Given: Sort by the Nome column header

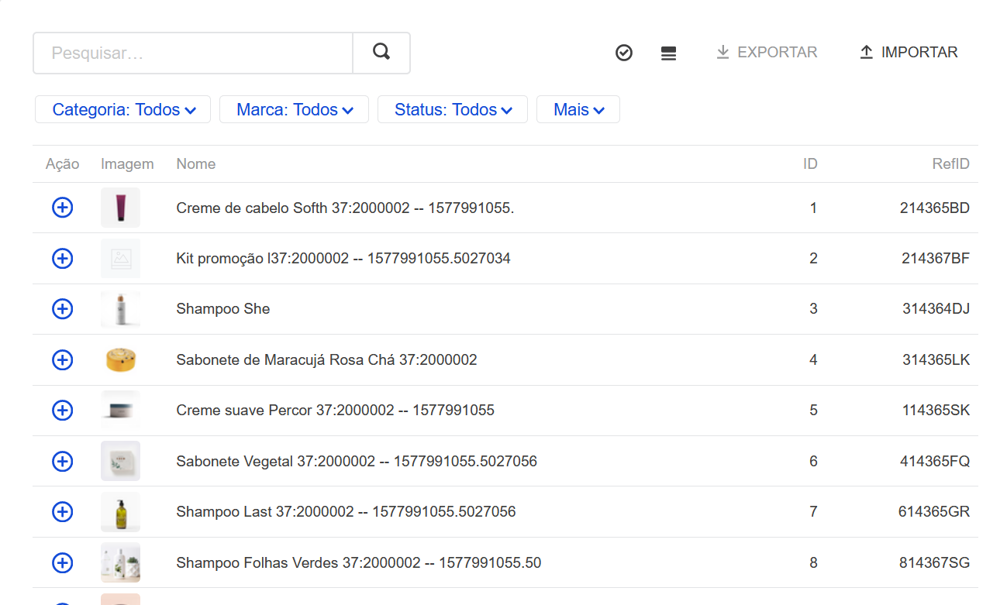Looking at the screenshot, I should [195, 164].
